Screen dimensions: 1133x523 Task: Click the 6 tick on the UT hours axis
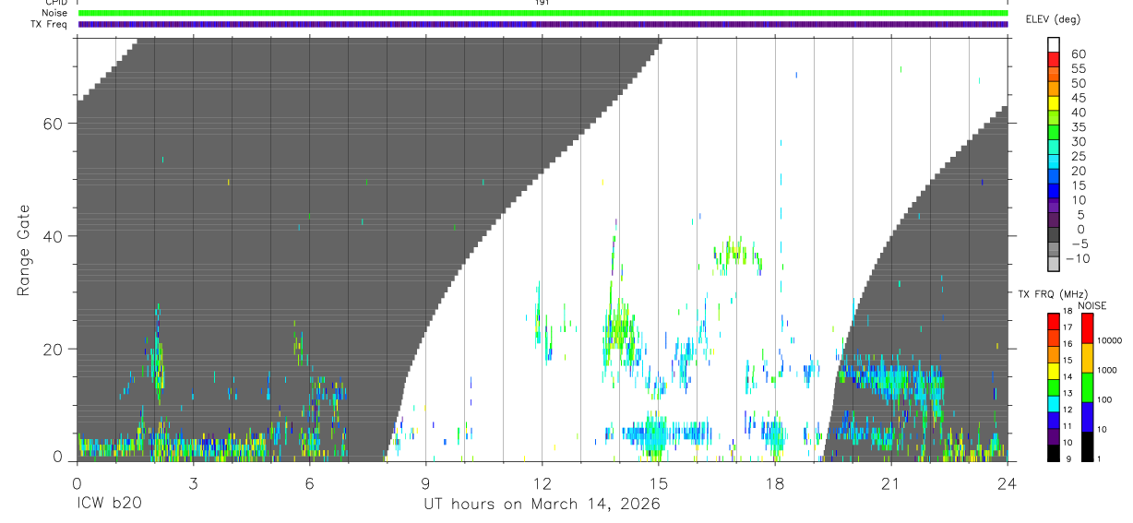click(309, 482)
